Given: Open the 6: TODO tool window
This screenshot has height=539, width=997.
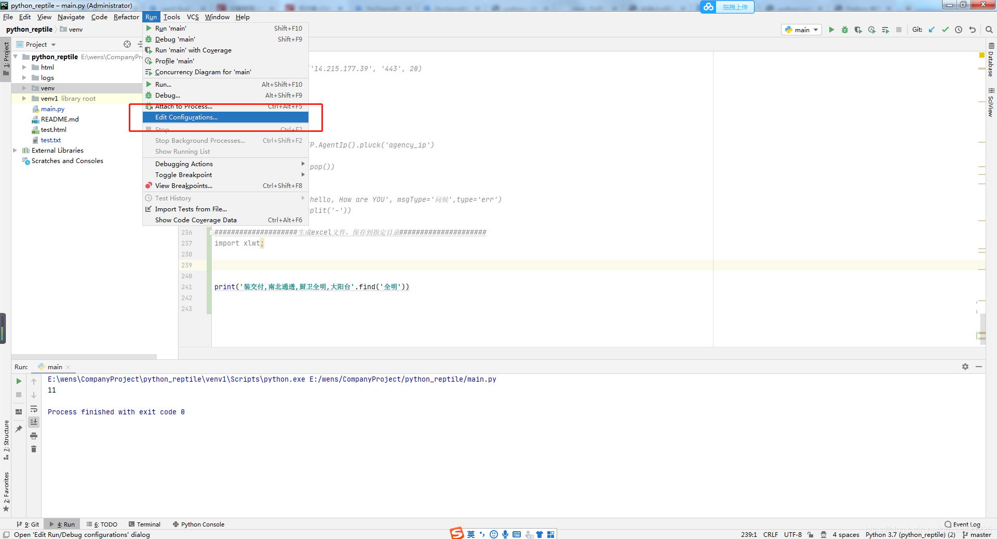Looking at the screenshot, I should click(102, 524).
